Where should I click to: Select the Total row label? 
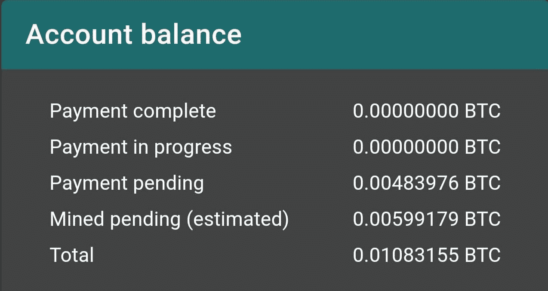click(x=72, y=255)
